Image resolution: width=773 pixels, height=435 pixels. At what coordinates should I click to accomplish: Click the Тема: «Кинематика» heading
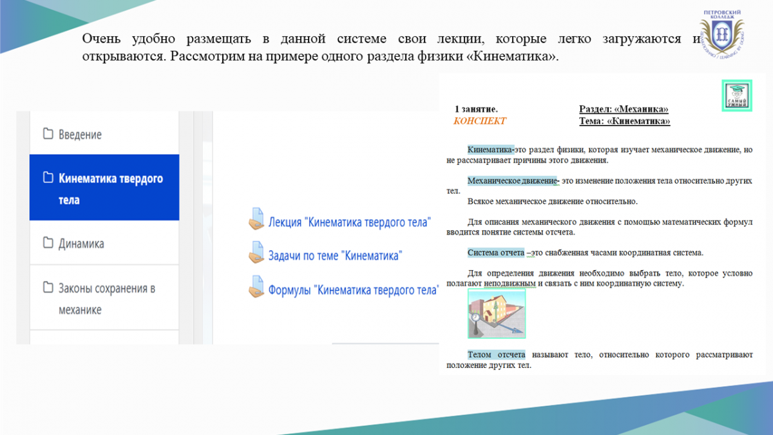[x=625, y=121]
